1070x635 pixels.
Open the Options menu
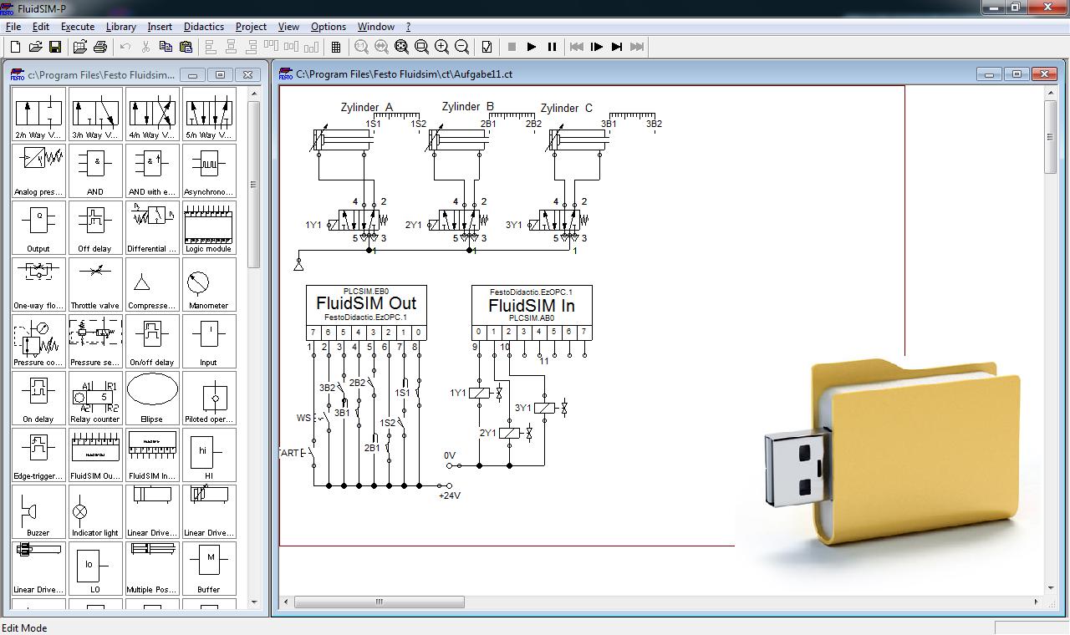329,27
